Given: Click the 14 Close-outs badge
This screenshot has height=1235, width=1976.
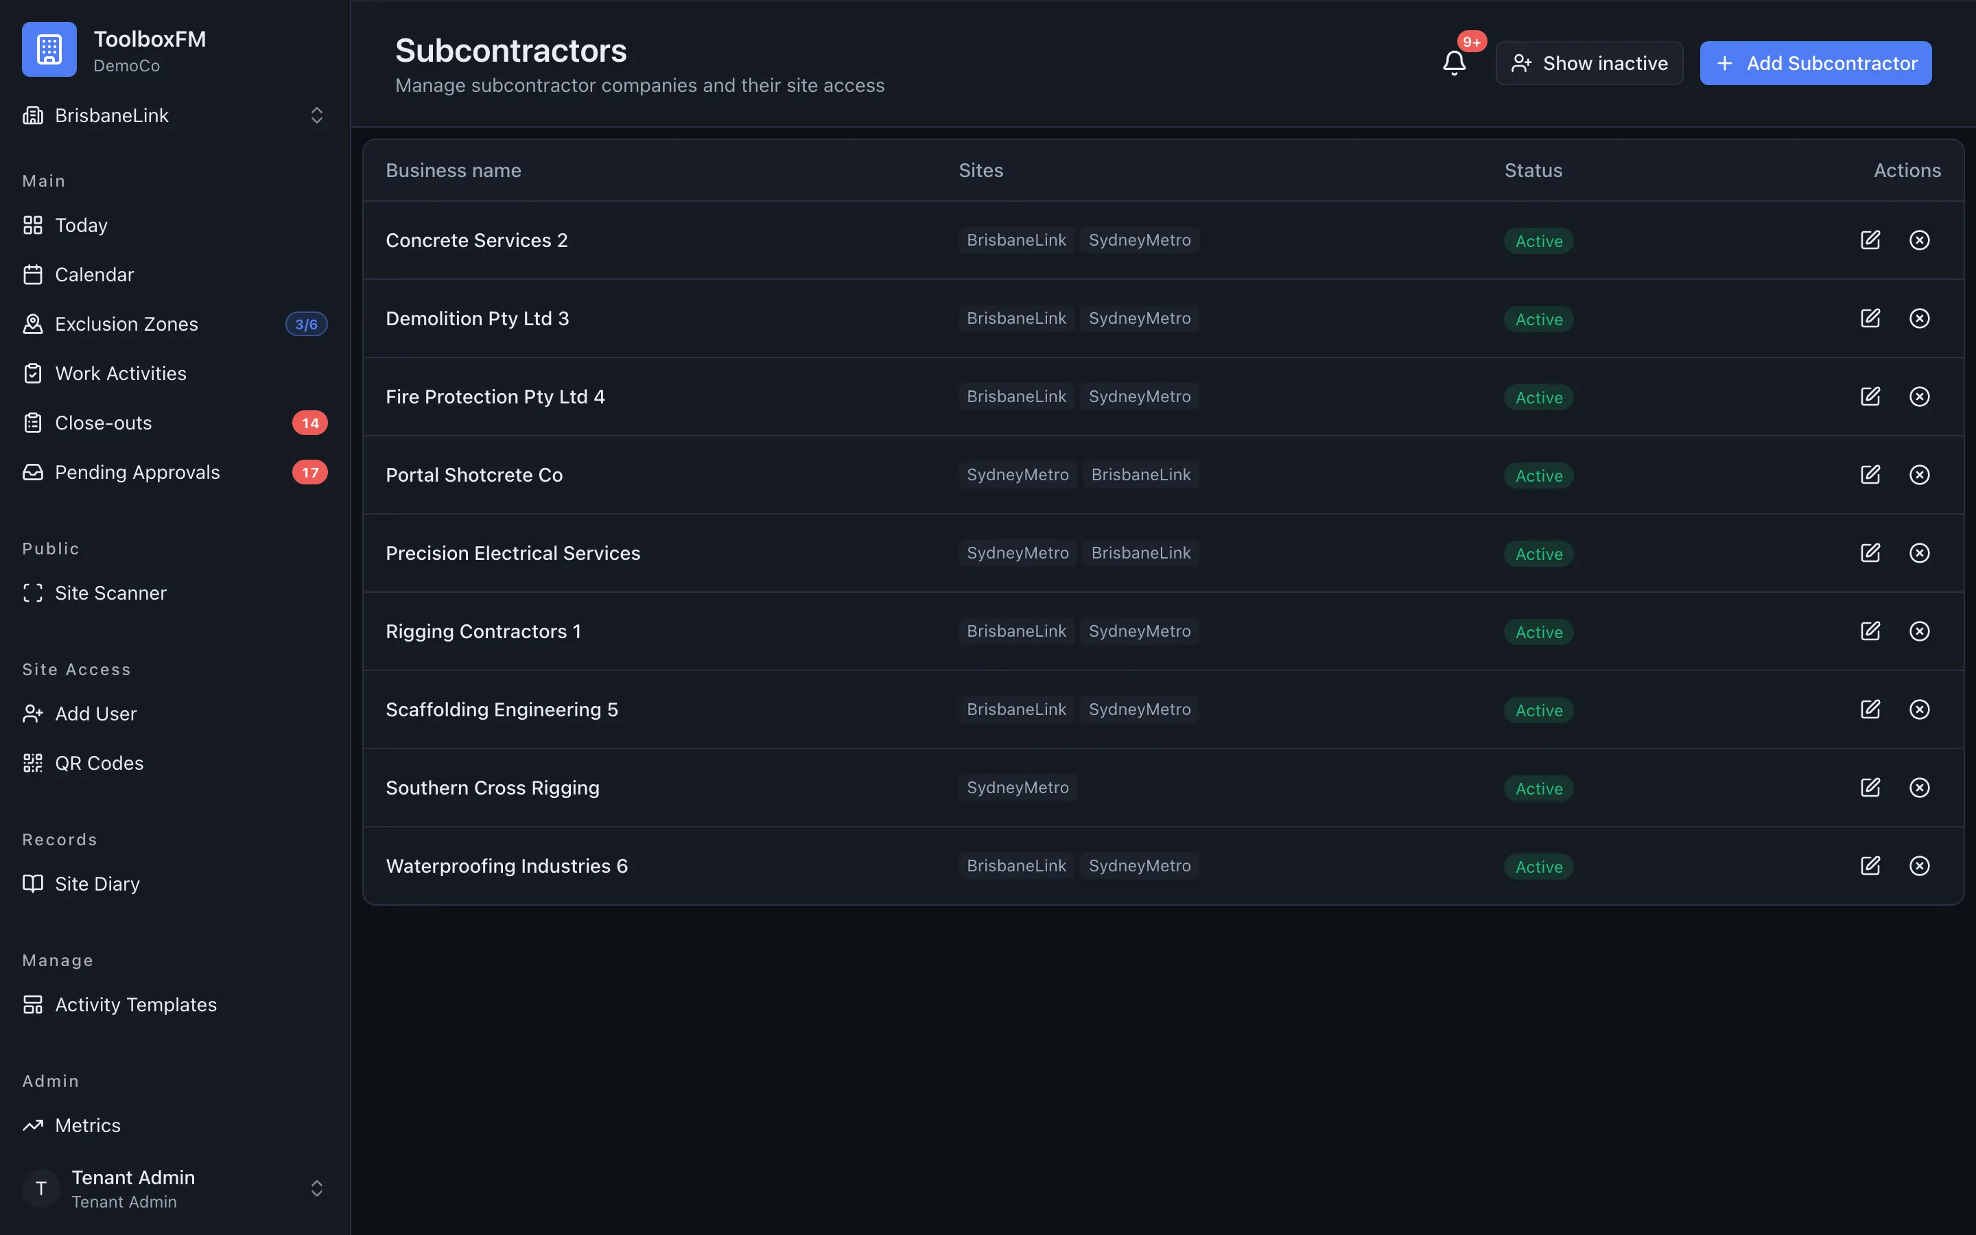Looking at the screenshot, I should coord(309,423).
